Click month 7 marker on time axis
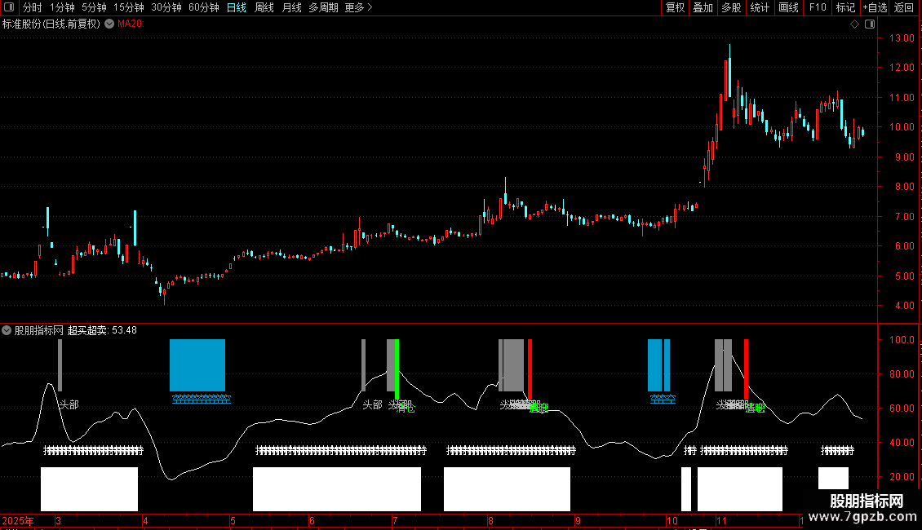Screen dimensions: 922x530 point(395,520)
